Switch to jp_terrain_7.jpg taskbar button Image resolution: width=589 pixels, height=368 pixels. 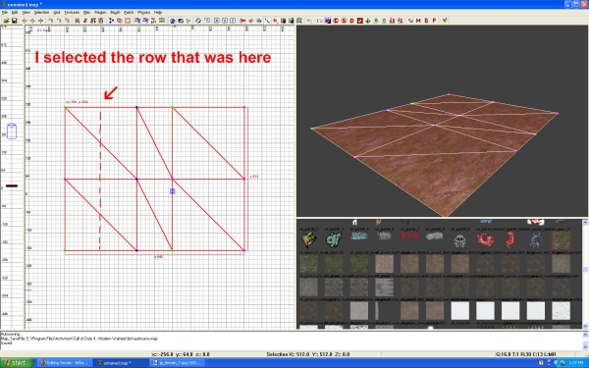click(x=177, y=363)
